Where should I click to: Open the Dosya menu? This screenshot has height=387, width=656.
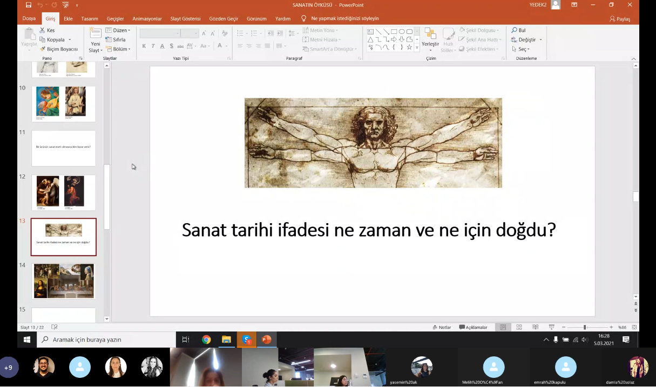coord(29,18)
